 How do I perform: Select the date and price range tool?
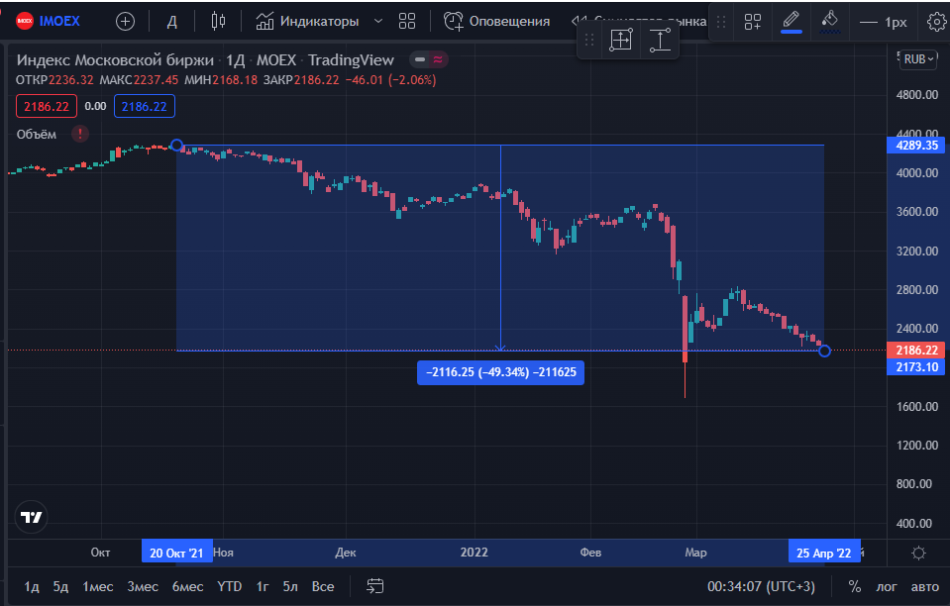621,40
